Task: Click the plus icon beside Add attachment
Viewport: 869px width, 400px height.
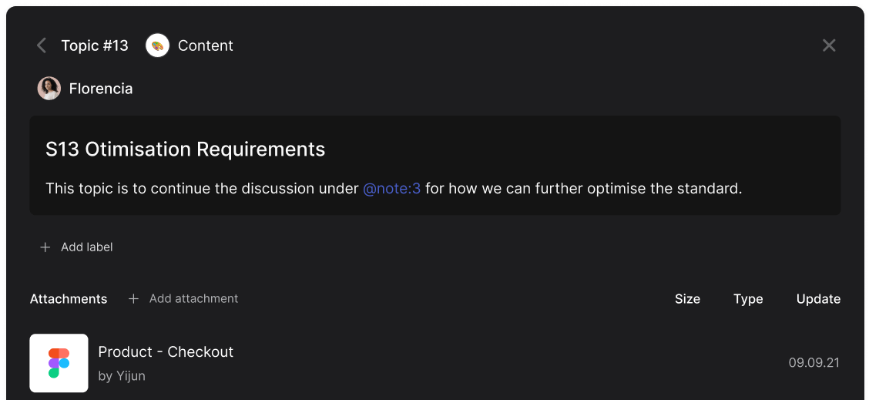Action: [133, 299]
